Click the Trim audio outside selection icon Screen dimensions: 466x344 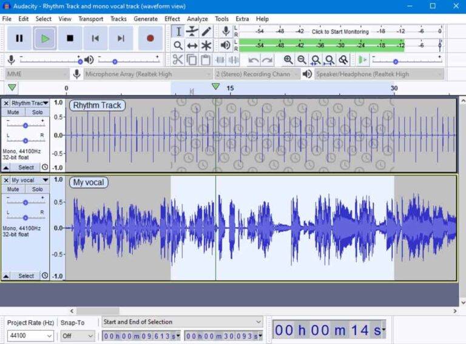tap(220, 59)
